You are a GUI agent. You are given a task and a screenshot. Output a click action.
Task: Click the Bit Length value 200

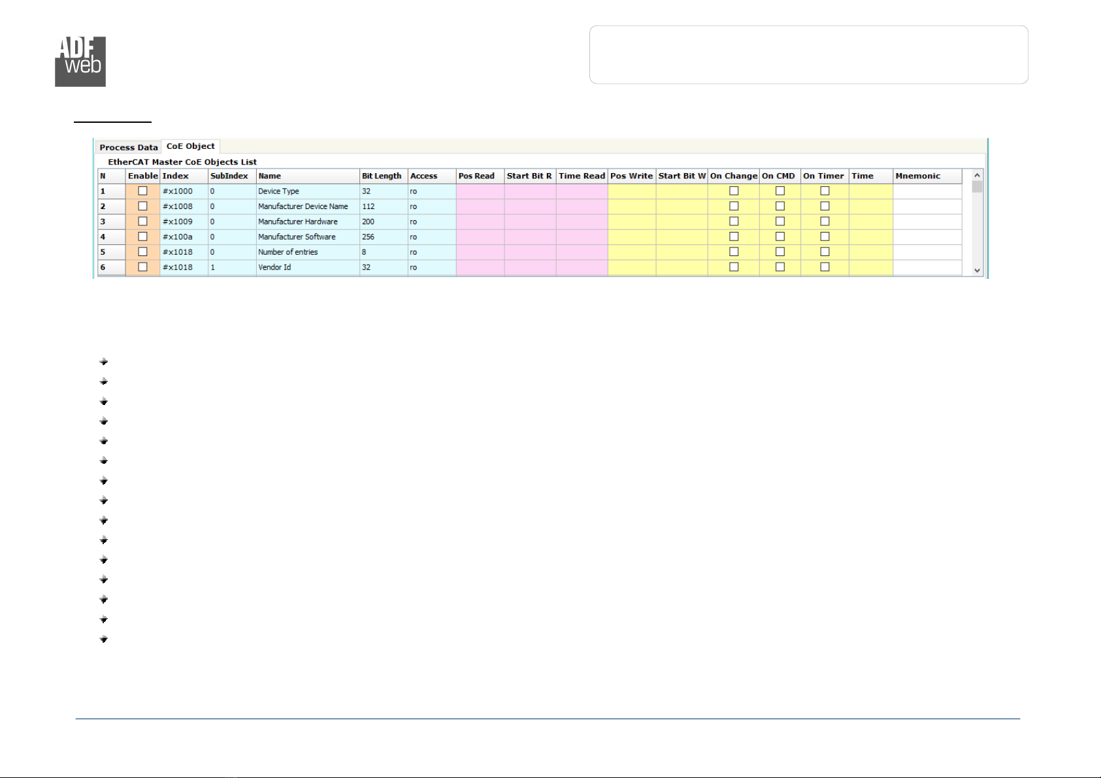point(384,221)
